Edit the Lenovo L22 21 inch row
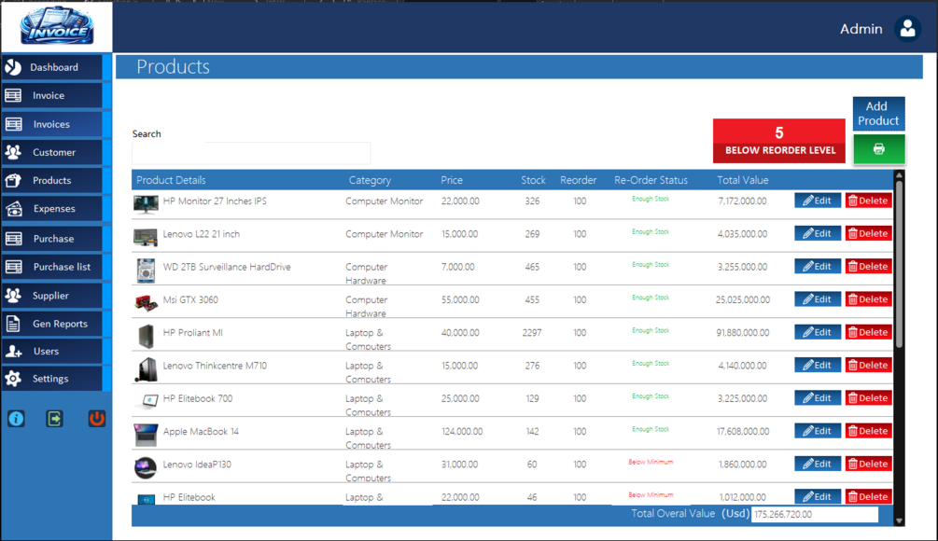Viewport: 938px width, 541px height. pyautogui.click(x=818, y=233)
